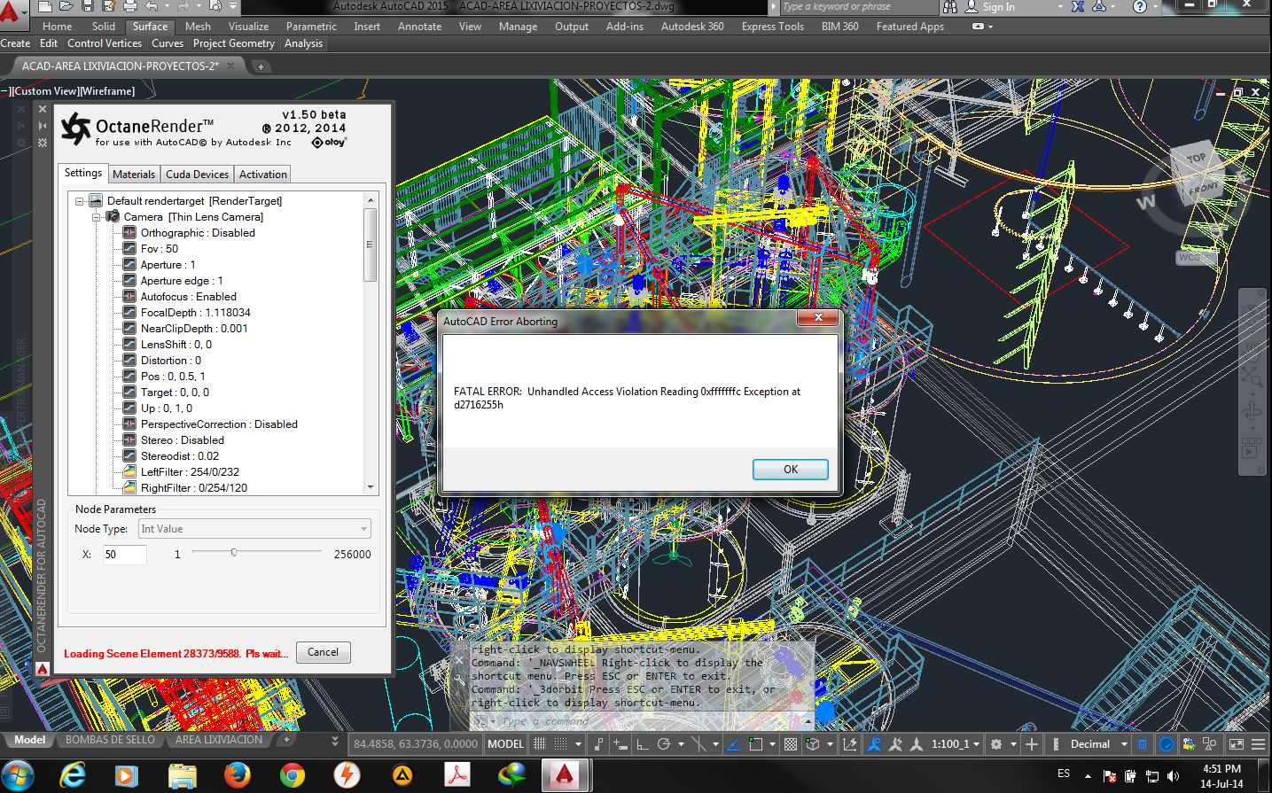Click the Workspace Switching gear in status bar

coord(996,744)
